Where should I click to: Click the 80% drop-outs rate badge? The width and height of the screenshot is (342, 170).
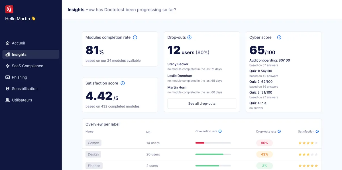coord(264,143)
